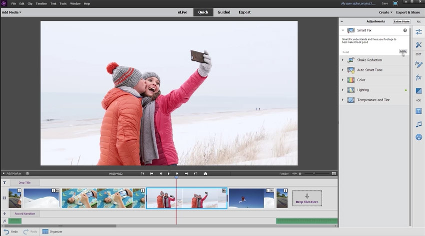Image resolution: width=425 pixels, height=236 pixels.
Task: Open the File menu
Action: pyautogui.click(x=13, y=4)
